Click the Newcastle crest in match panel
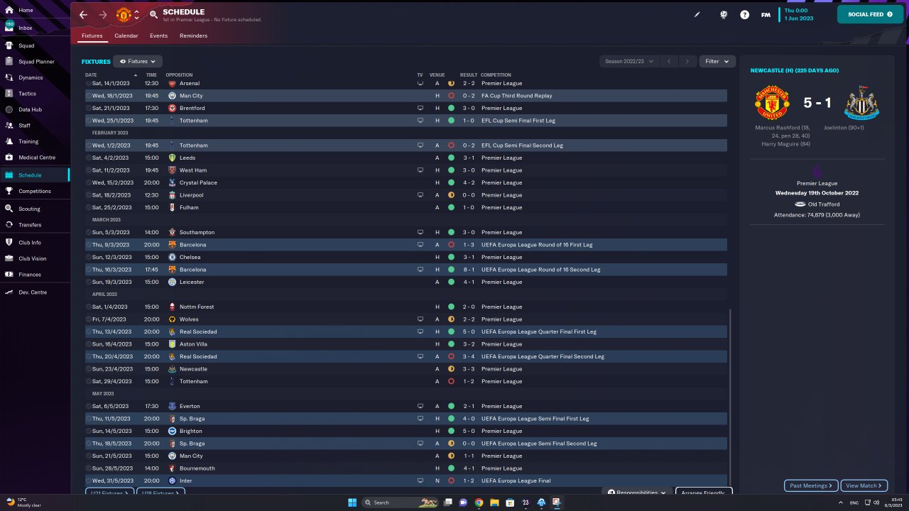The height and width of the screenshot is (511, 909). (x=861, y=103)
